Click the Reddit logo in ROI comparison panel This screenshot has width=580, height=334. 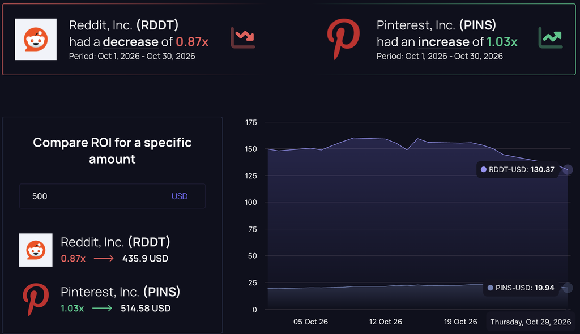(36, 250)
